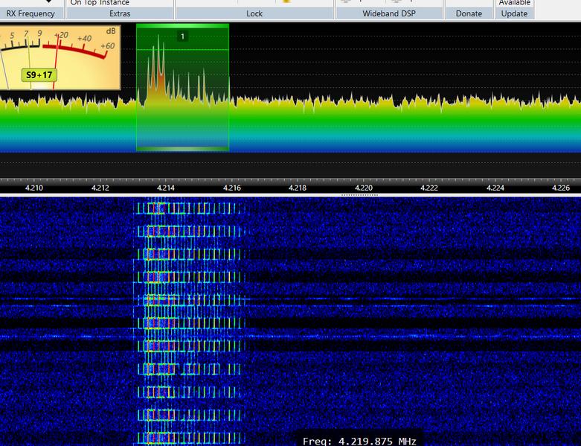Click the dotted splitter grip above the waterfall

(359, 194)
